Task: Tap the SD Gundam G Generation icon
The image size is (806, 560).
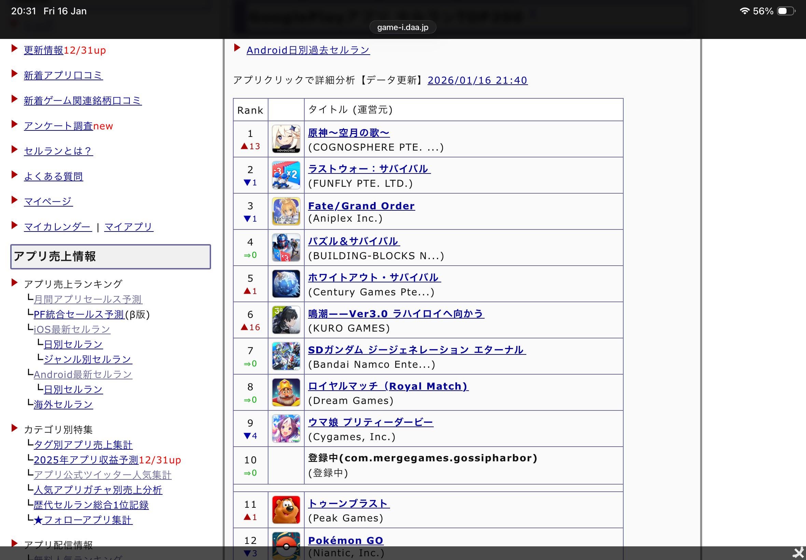Action: [286, 356]
